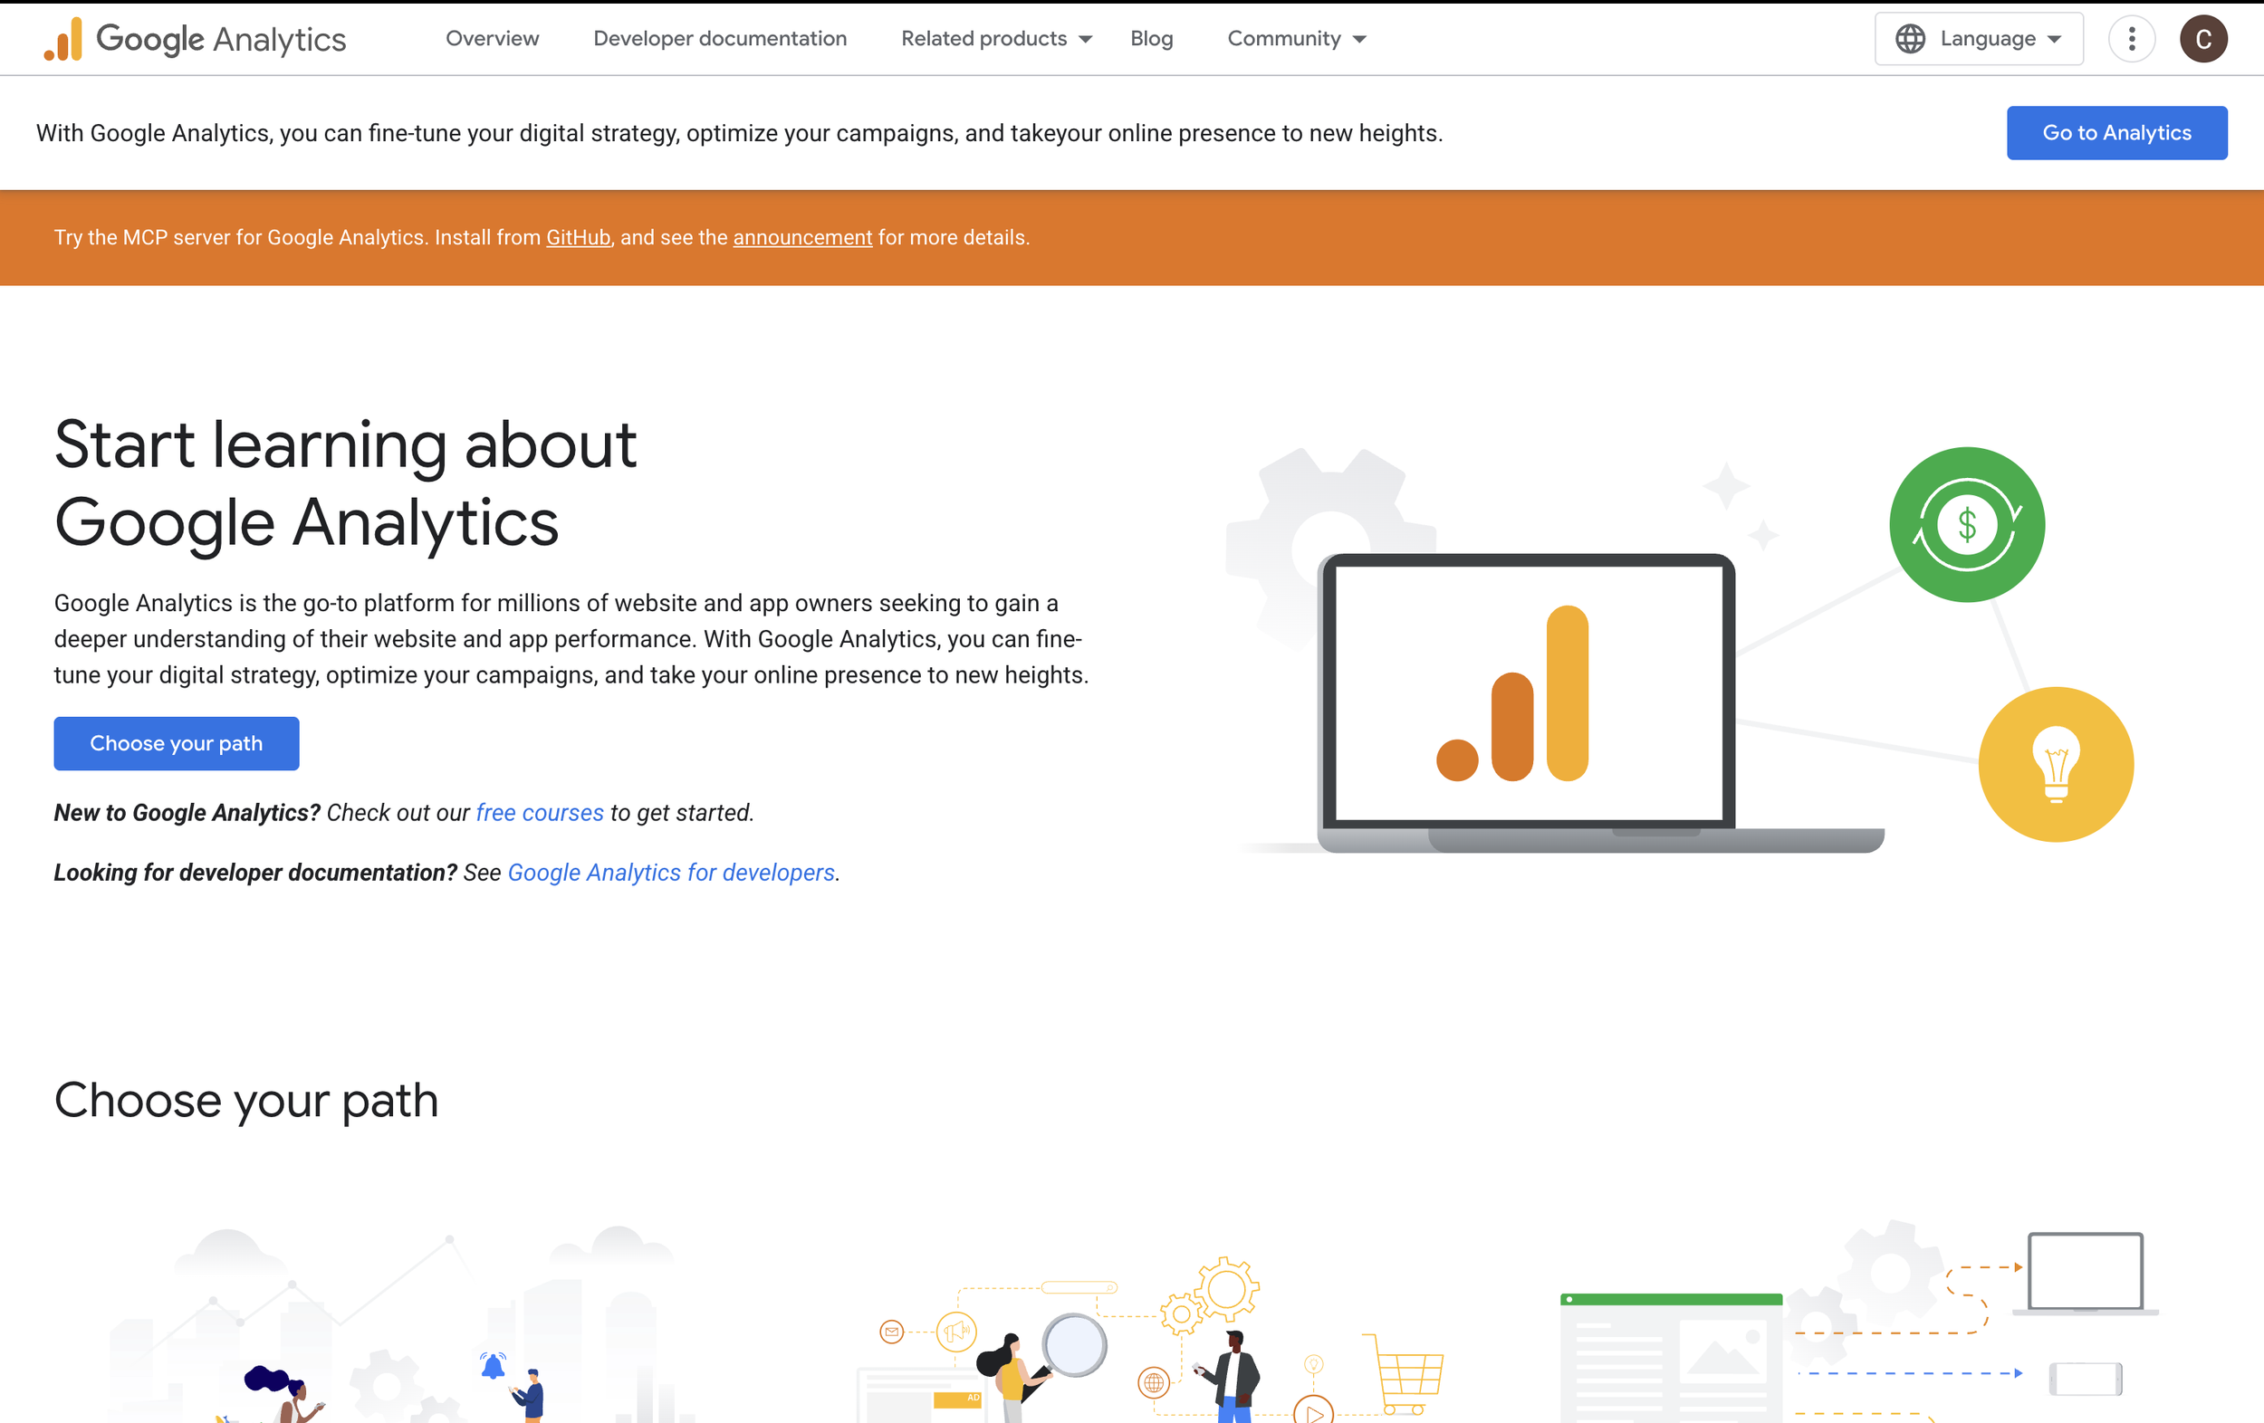Click the Google Analytics logo icon
The width and height of the screenshot is (2264, 1423).
pos(64,40)
